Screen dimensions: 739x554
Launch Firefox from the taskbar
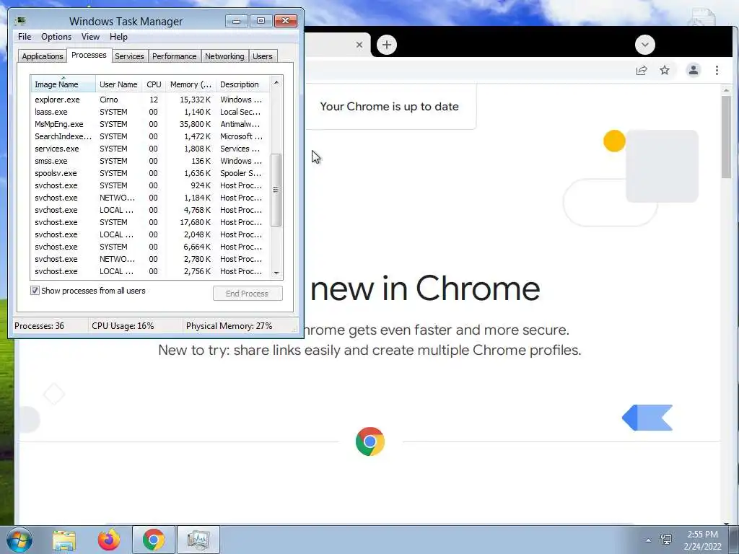[x=109, y=540]
